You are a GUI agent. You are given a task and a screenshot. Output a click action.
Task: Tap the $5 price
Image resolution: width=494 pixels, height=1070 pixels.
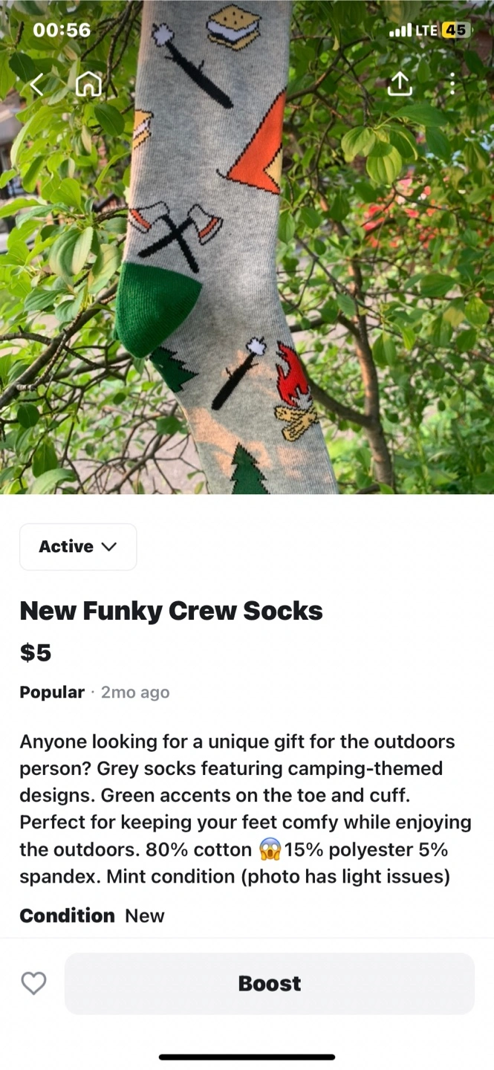(35, 652)
